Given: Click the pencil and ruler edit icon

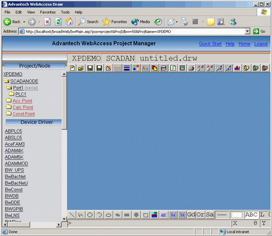Looking at the screenshot, I should 109,68.
